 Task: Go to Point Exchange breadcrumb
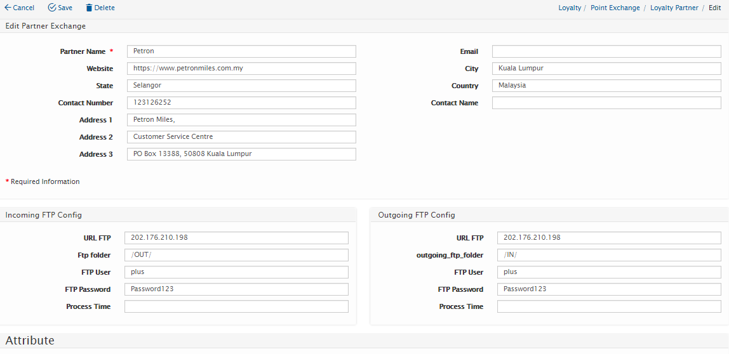(x=615, y=8)
